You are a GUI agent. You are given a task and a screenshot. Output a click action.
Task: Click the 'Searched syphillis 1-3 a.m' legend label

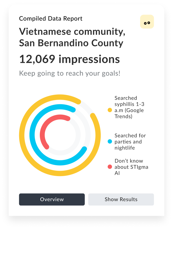pos(129,107)
